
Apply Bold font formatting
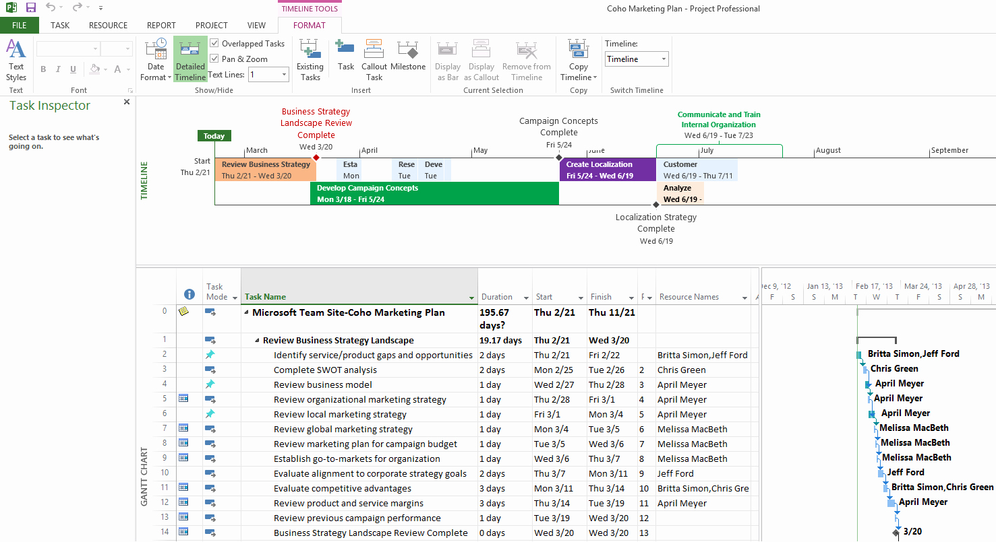coord(43,69)
